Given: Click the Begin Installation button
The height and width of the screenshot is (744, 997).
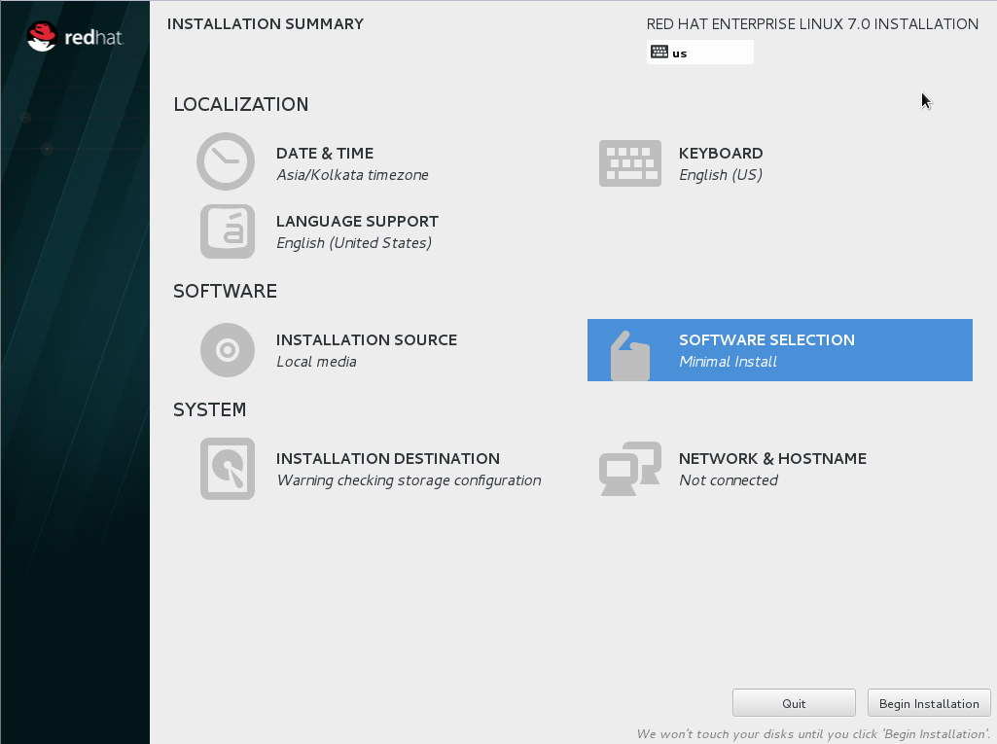Looking at the screenshot, I should (929, 703).
